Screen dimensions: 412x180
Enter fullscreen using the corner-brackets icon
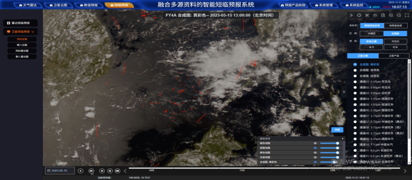click(406, 15)
